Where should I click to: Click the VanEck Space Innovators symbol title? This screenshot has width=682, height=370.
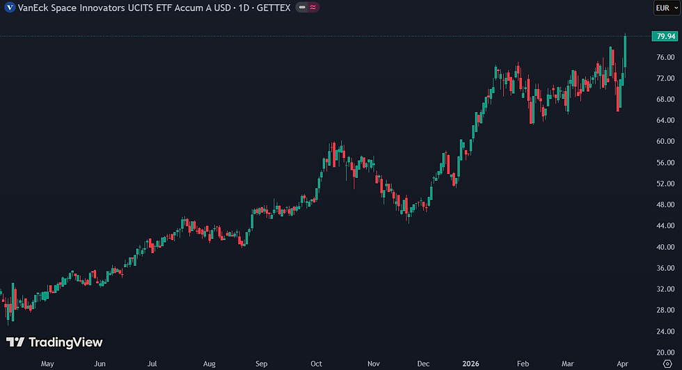154,8
